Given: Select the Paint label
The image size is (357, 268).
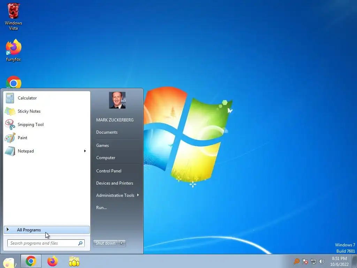Looking at the screenshot, I should [x=23, y=137].
